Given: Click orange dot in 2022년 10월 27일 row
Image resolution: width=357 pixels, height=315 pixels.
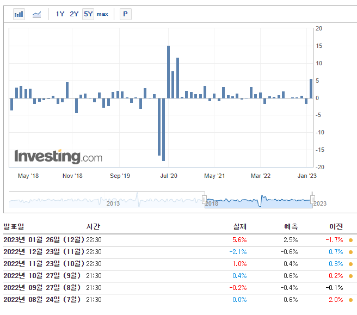Looking at the screenshot, I should pyautogui.click(x=350, y=276).
